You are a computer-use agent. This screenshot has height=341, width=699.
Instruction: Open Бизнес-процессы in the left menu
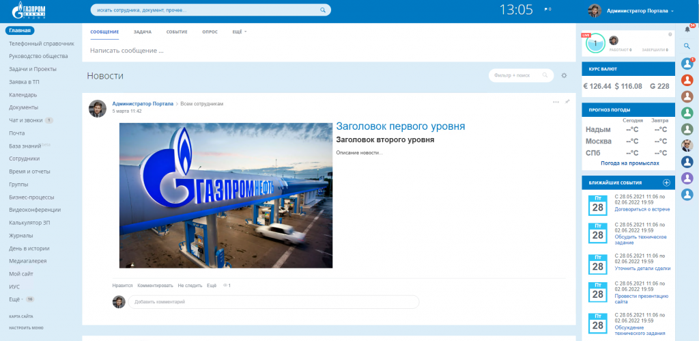[x=31, y=197]
